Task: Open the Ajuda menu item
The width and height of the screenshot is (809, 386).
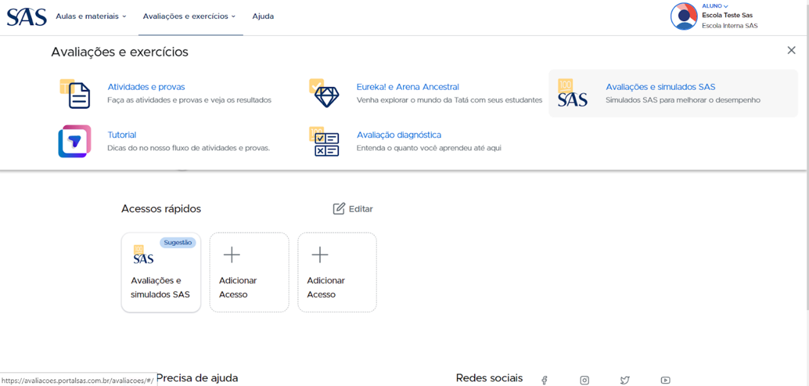Action: click(263, 16)
